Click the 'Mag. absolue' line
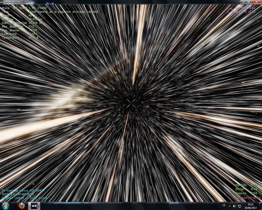The width and height of the screenshot is (262, 210). pyautogui.click(x=19, y=30)
